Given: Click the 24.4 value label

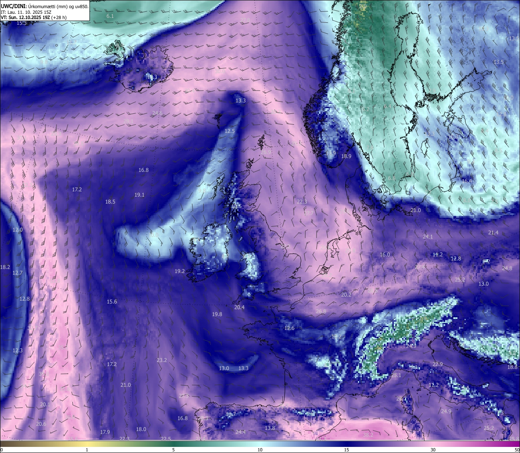Looking at the screenshot, I should 240,432.
